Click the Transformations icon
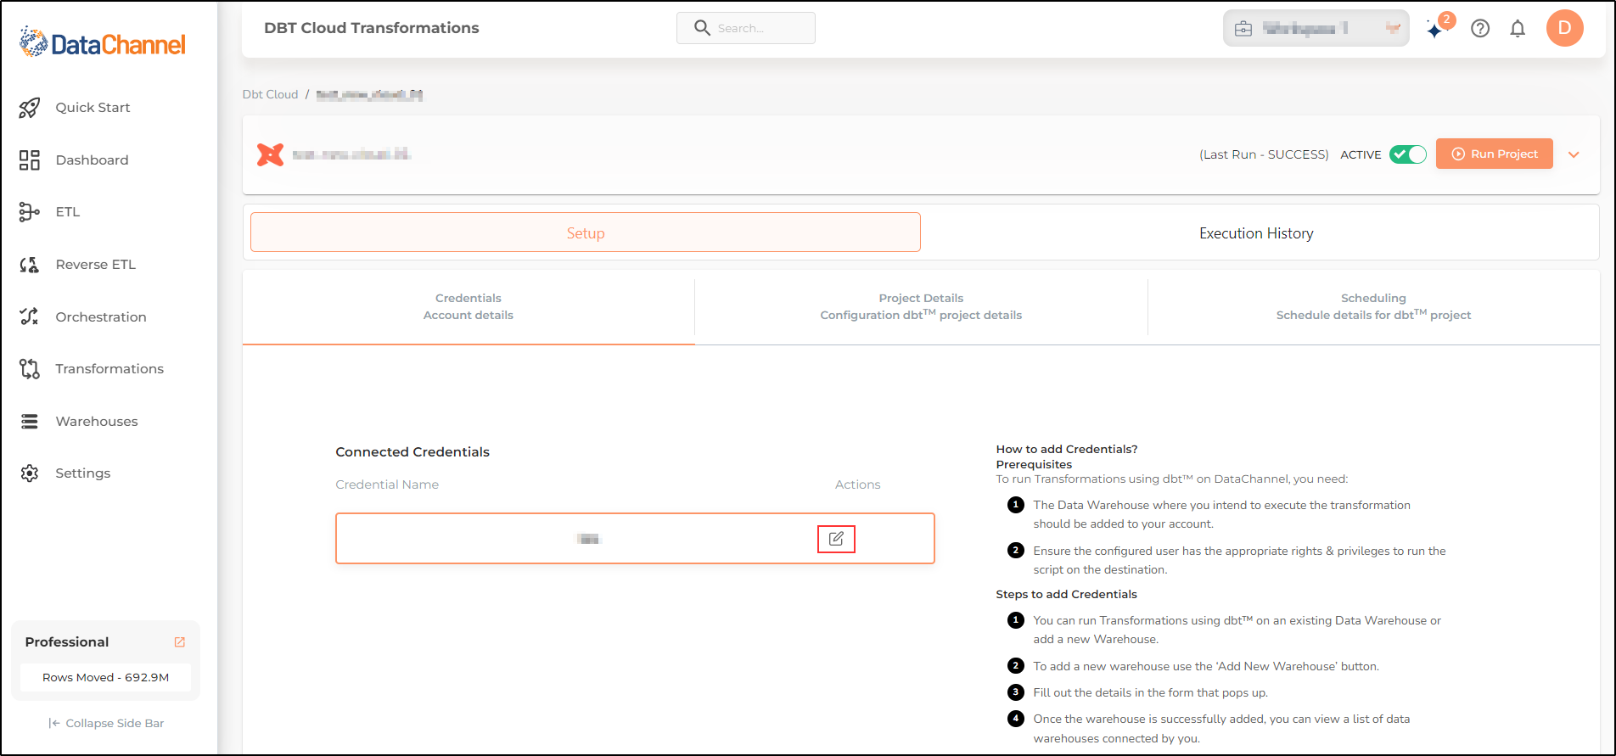 coord(30,369)
